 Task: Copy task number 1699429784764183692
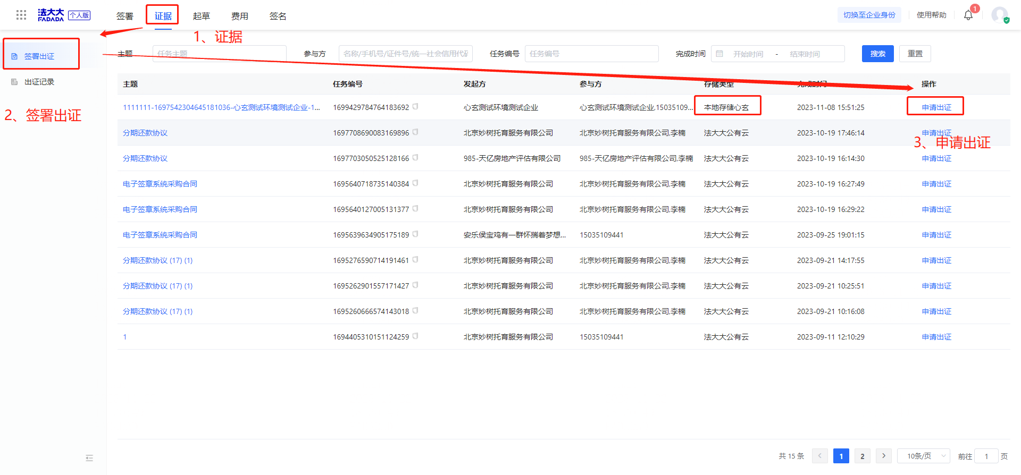[415, 106]
